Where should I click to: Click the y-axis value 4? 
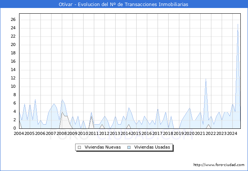coord(15,111)
